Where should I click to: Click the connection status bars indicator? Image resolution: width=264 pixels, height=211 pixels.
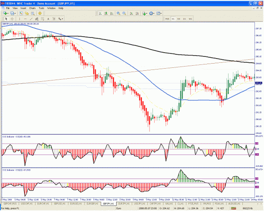click(x=233, y=208)
